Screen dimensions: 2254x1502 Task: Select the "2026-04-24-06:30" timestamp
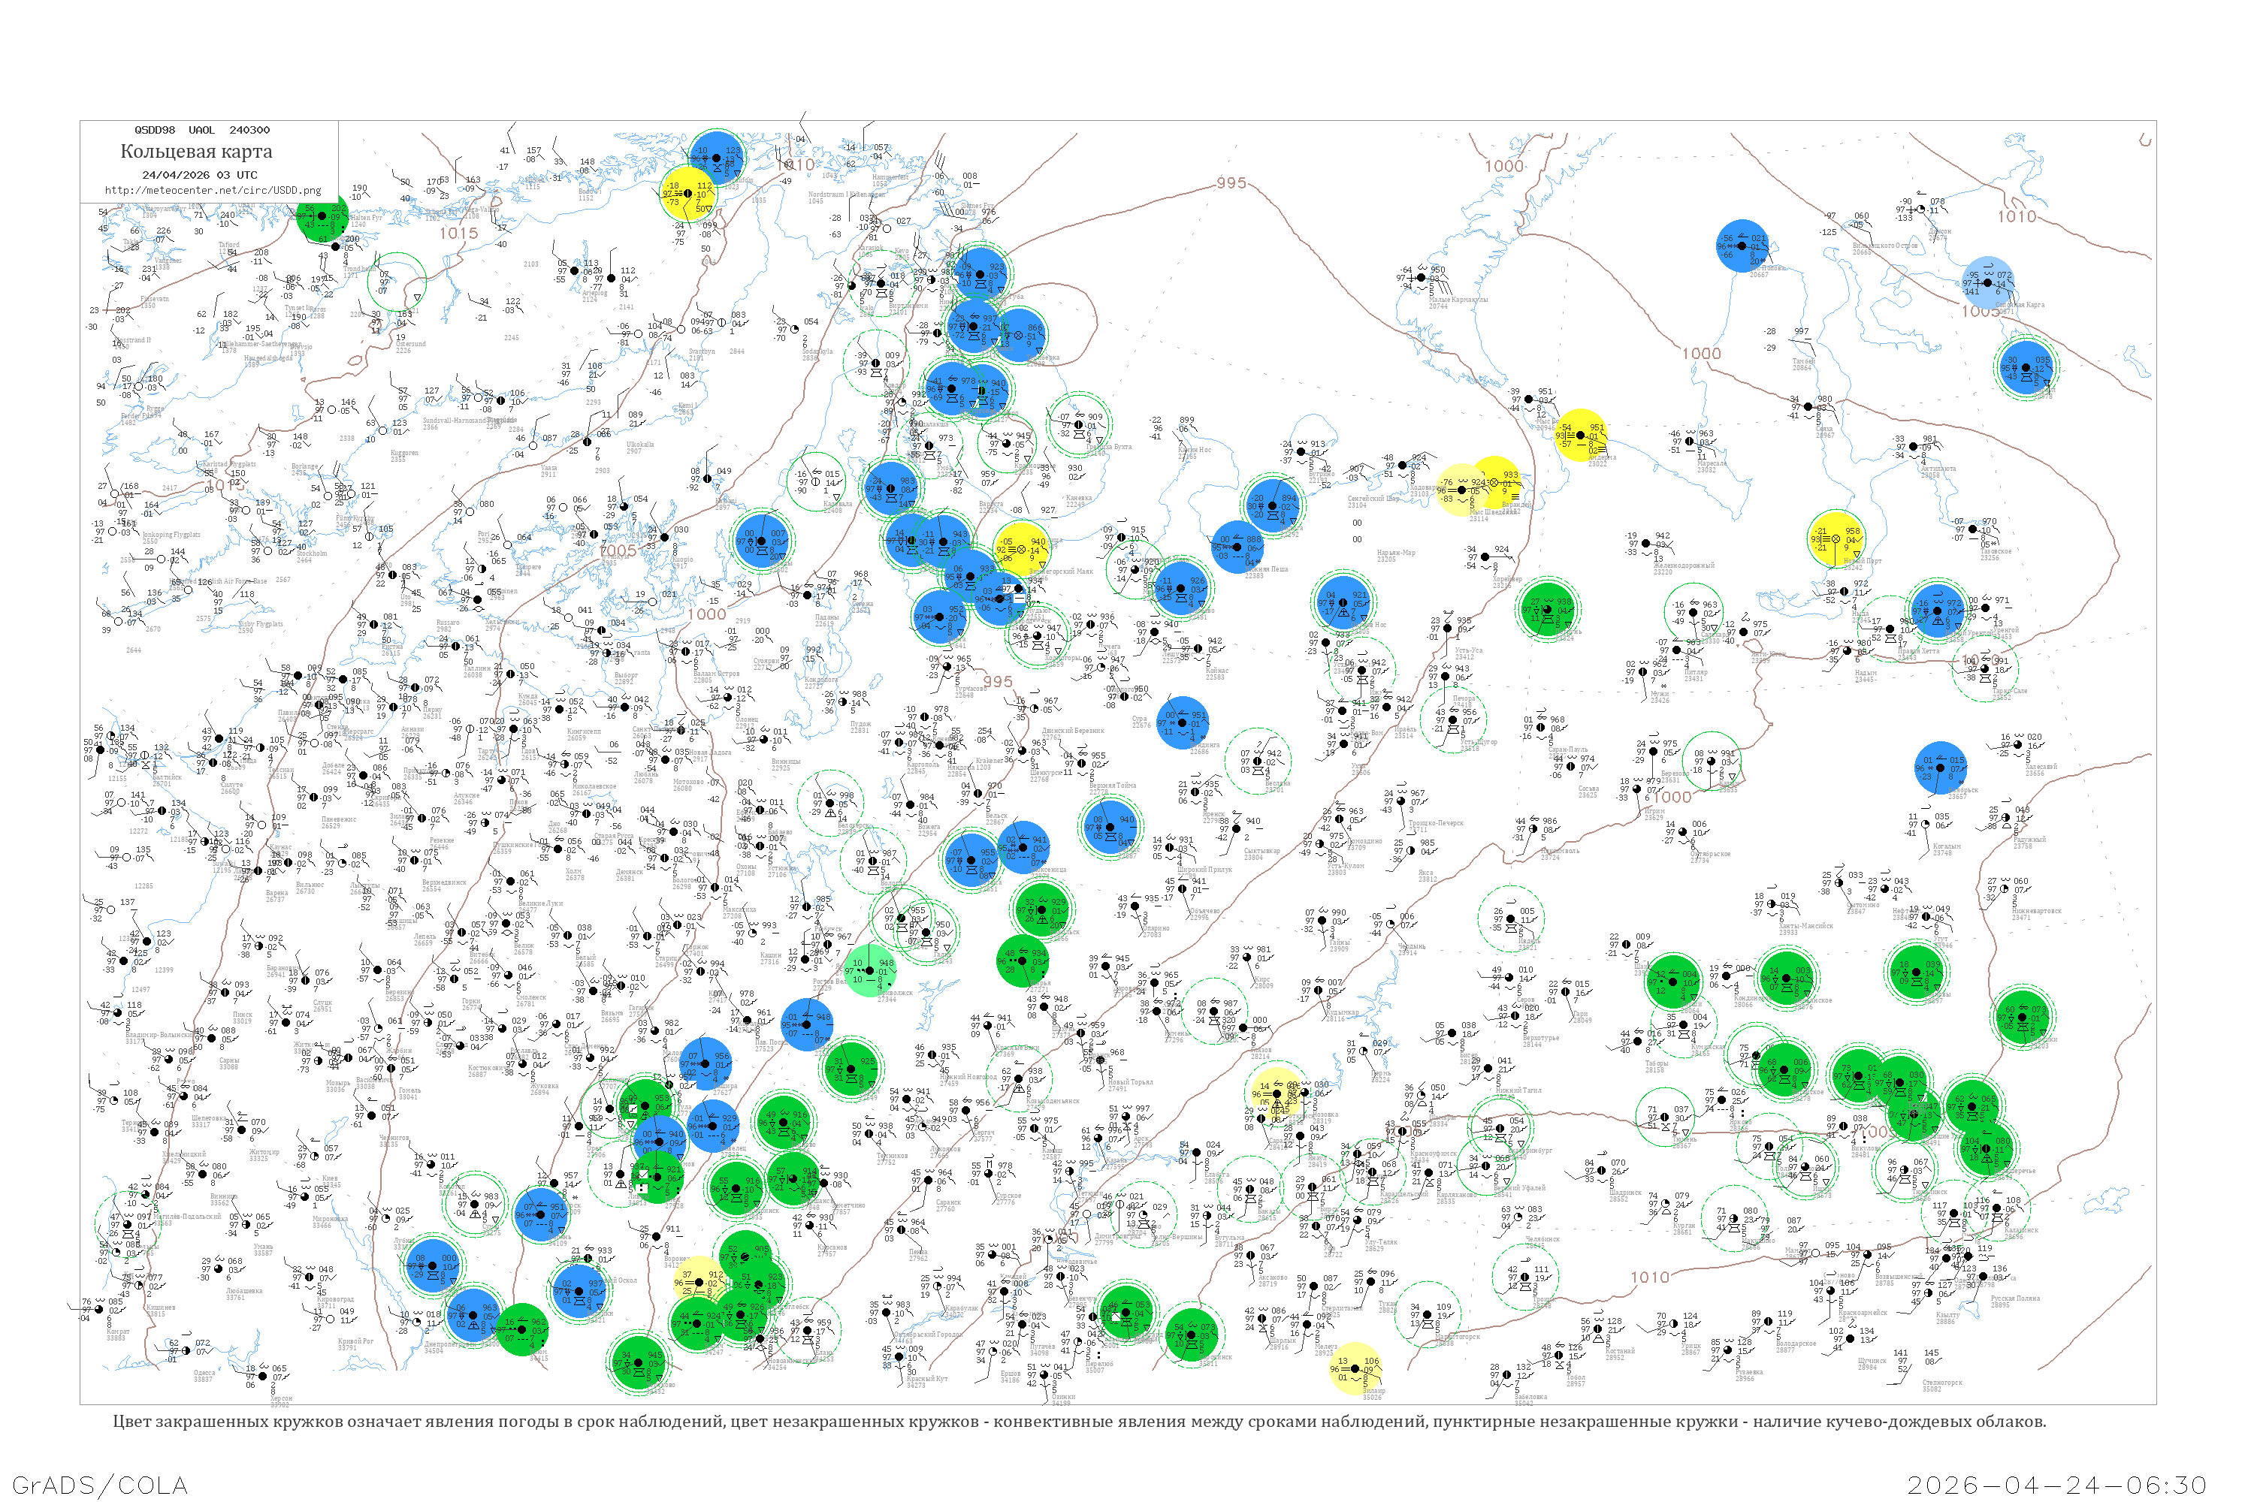click(x=2056, y=1485)
